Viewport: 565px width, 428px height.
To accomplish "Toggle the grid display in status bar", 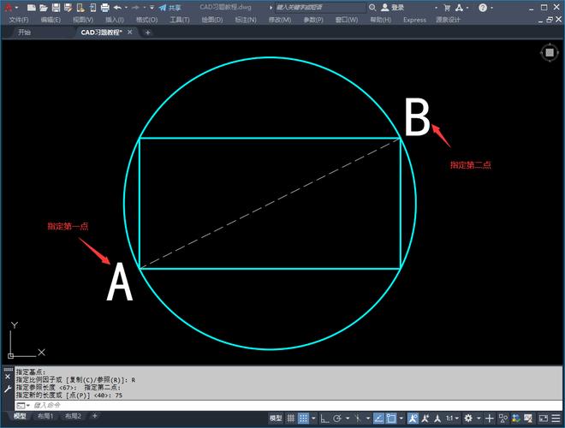I will click(292, 419).
